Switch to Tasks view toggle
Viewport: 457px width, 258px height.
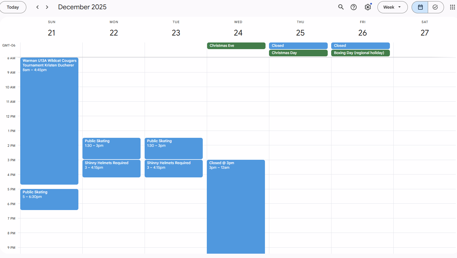(x=435, y=7)
